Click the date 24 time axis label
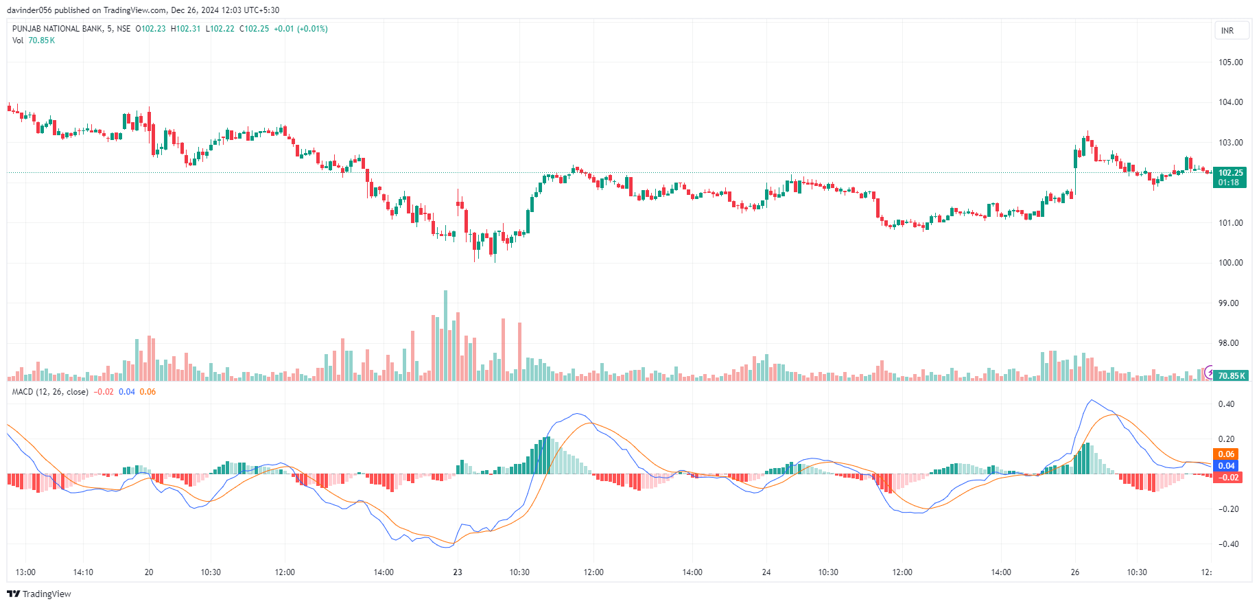This screenshot has width=1259, height=606. point(766,572)
